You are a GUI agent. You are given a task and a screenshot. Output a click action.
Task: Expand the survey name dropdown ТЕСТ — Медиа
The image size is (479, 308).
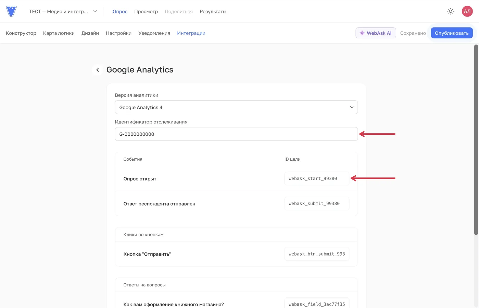click(63, 11)
